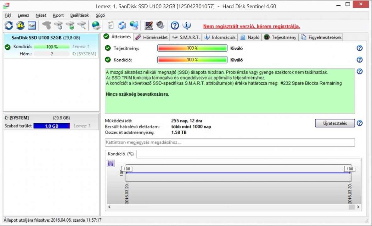Click green check icon beside Teljesítmény label
This screenshot has height=226, width=372.
tap(108, 48)
